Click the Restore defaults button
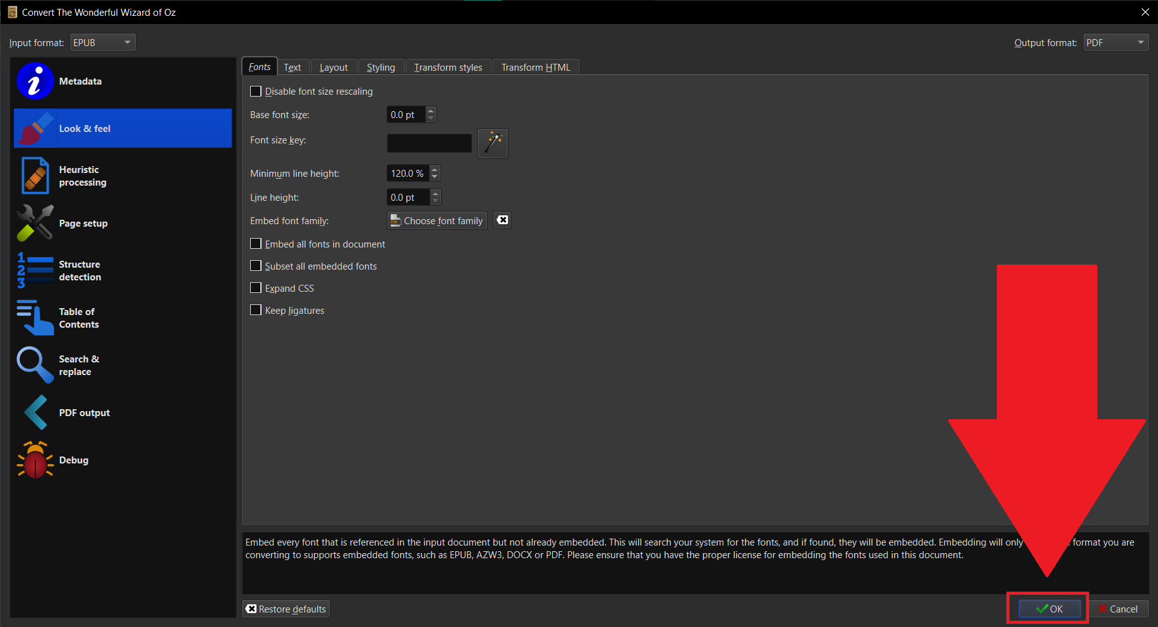This screenshot has height=627, width=1158. click(286, 609)
